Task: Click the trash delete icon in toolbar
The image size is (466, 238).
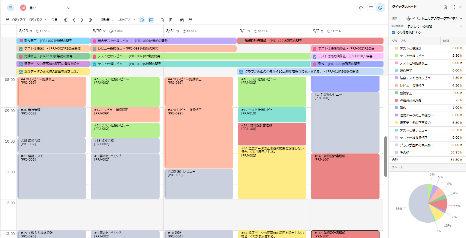Action: click(171, 20)
